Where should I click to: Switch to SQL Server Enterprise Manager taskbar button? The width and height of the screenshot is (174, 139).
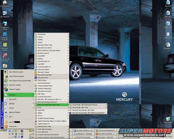[106, 131]
